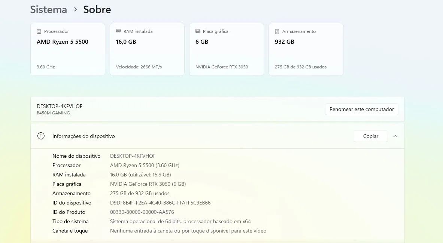Click Velocidade: 2666 MT/s text
This screenshot has width=443, height=243.
[139, 67]
